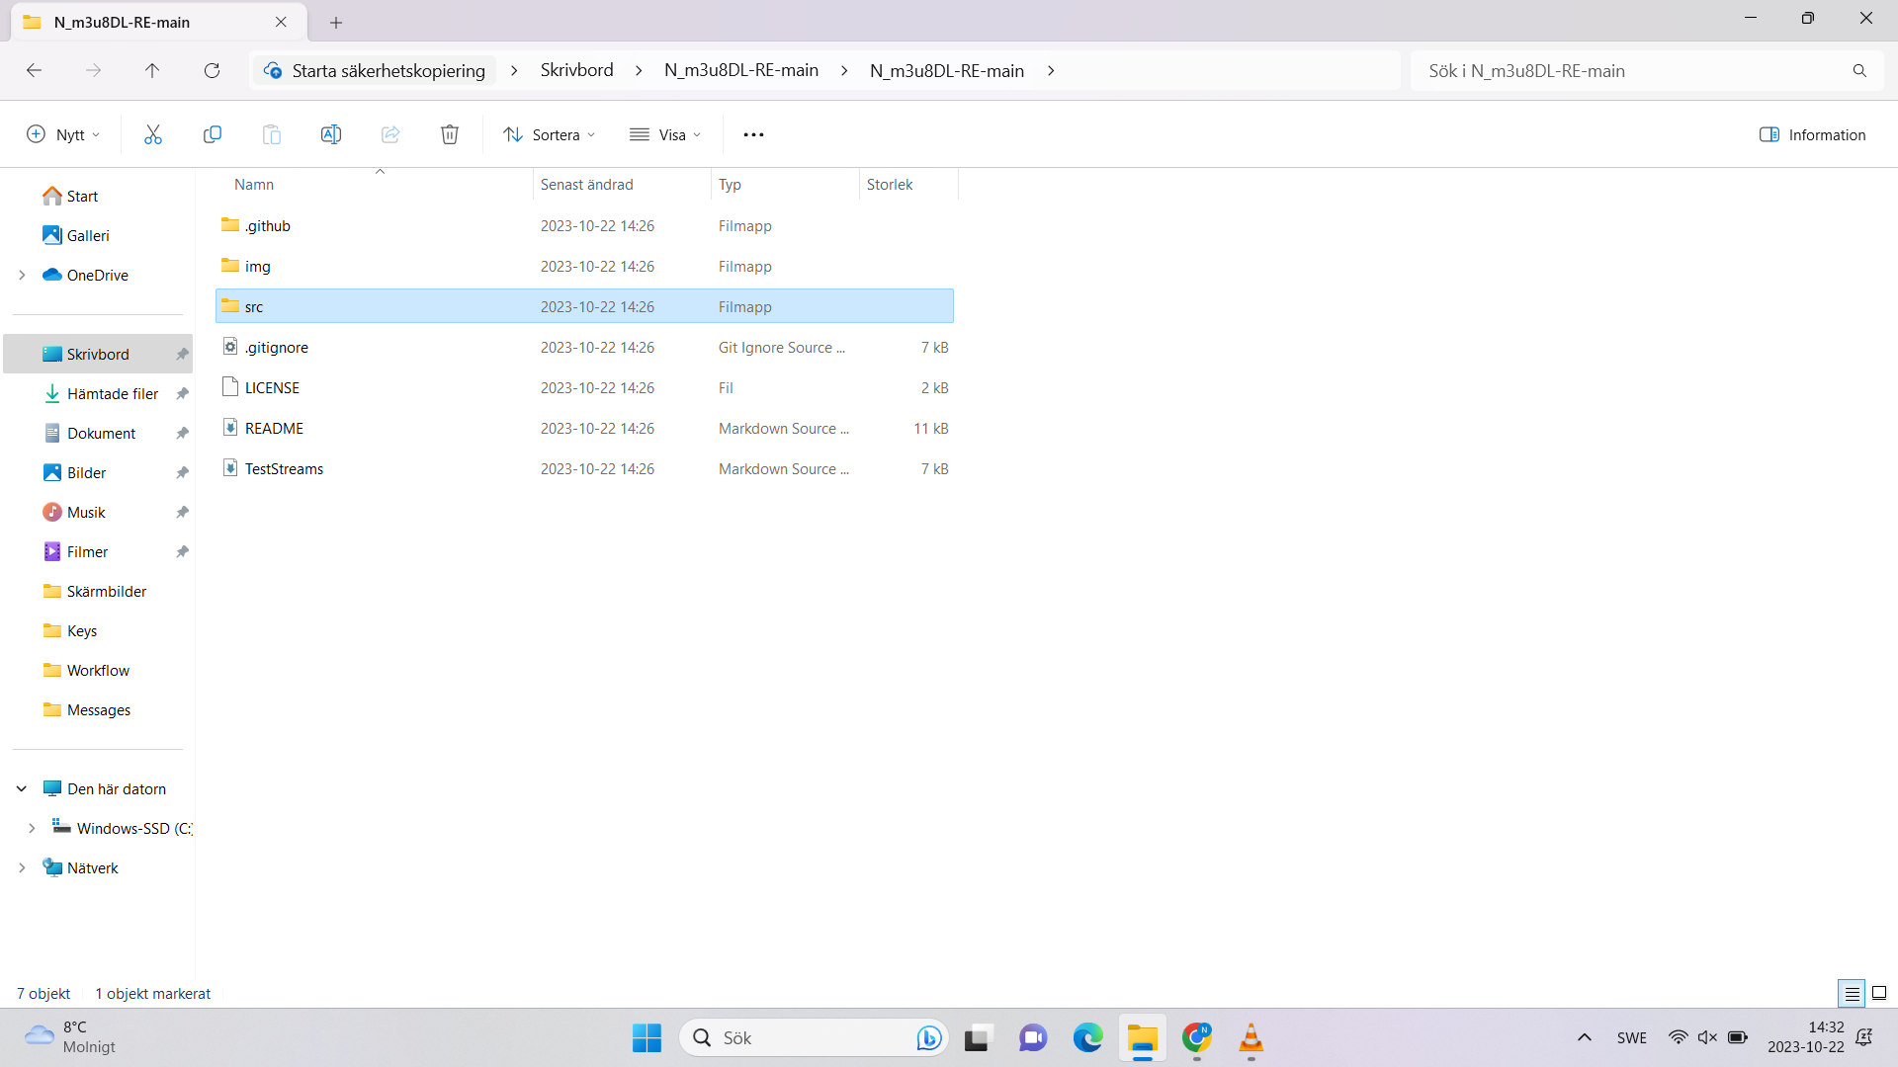Click the Delete trash icon
This screenshot has width=1898, height=1067.
point(450,134)
